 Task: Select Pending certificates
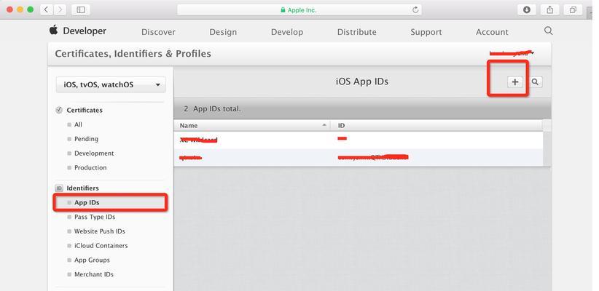86,139
